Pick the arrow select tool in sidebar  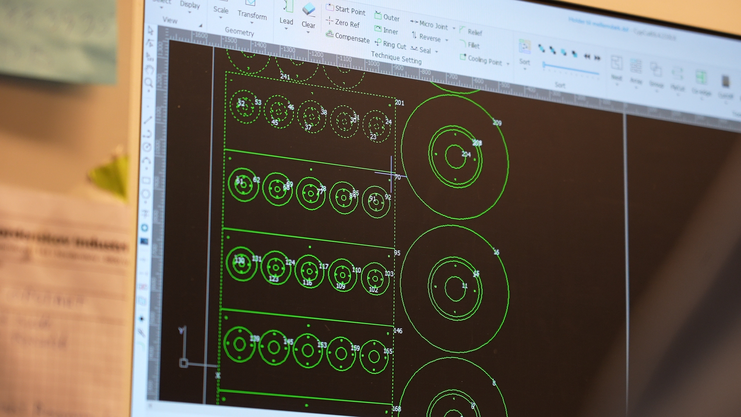tap(151, 31)
